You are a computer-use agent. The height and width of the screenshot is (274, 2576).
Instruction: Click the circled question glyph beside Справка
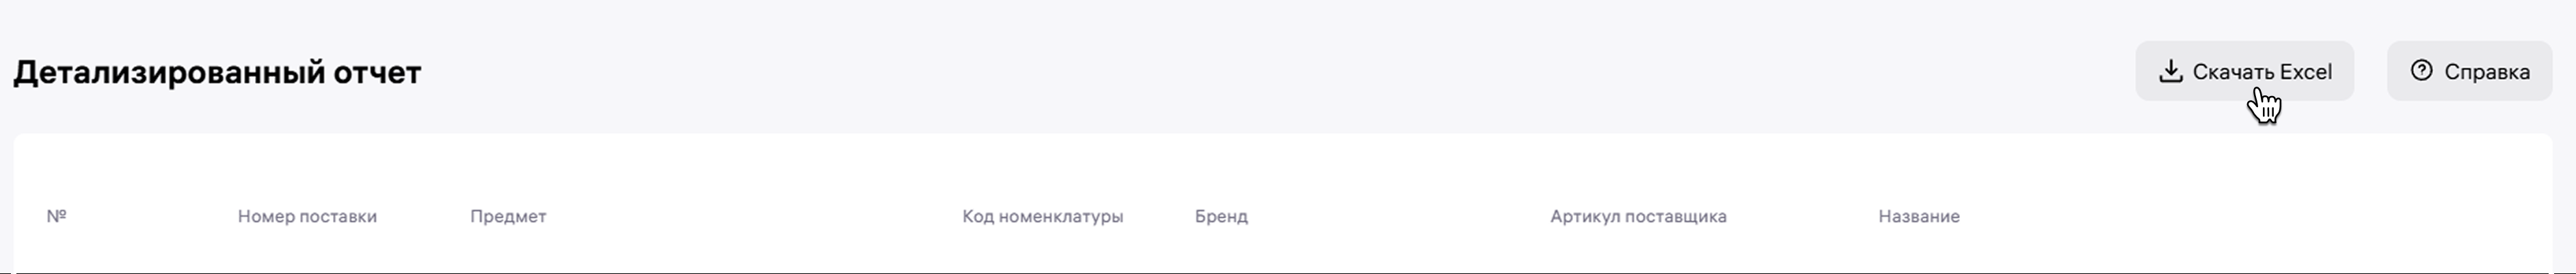[2421, 71]
